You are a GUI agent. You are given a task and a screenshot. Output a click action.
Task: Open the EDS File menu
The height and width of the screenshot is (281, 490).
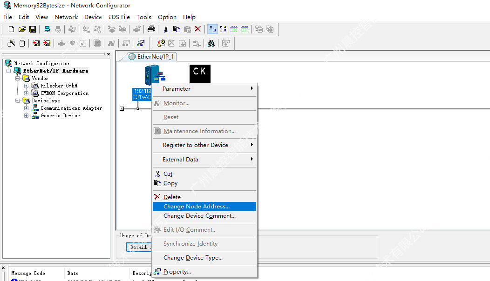119,17
